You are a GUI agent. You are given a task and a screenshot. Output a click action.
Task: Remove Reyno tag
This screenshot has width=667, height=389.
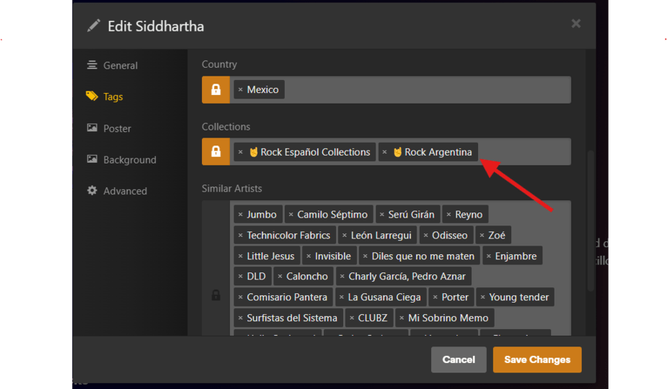tap(449, 215)
